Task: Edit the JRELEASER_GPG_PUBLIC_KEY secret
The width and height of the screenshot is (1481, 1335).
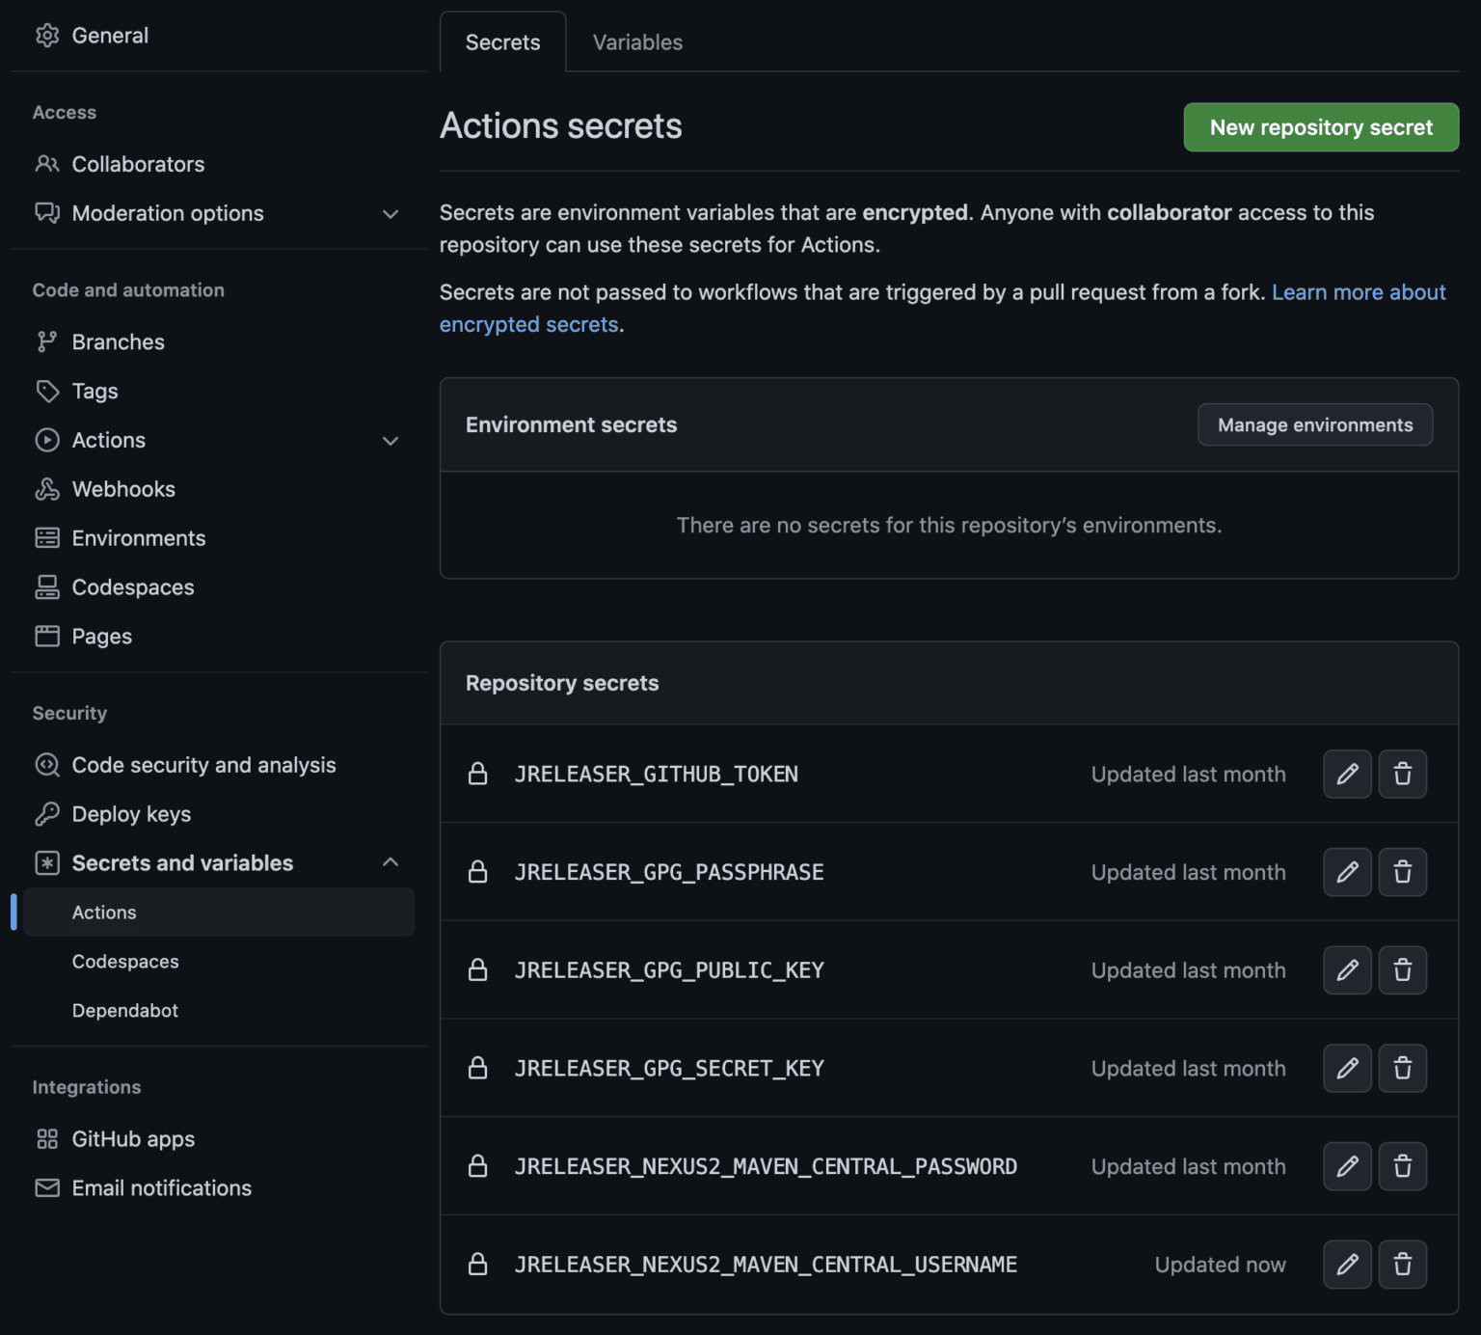Action: click(x=1347, y=970)
